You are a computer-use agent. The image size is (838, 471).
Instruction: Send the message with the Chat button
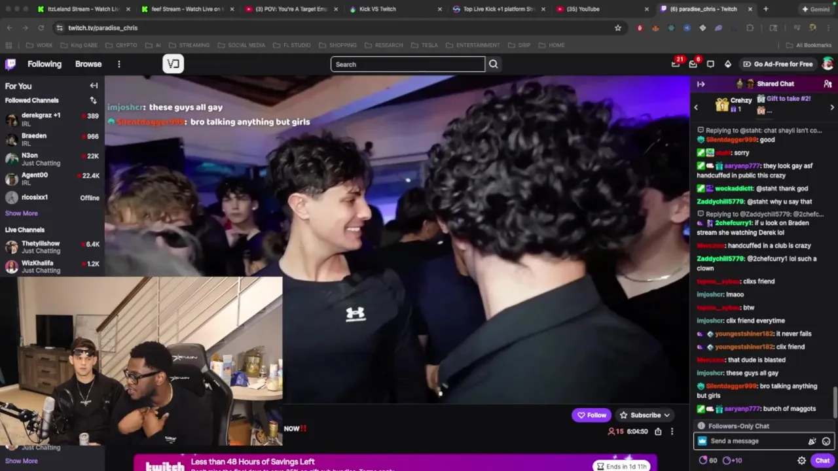click(x=822, y=461)
